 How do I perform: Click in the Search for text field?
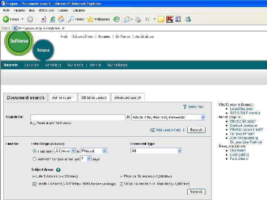point(78,117)
